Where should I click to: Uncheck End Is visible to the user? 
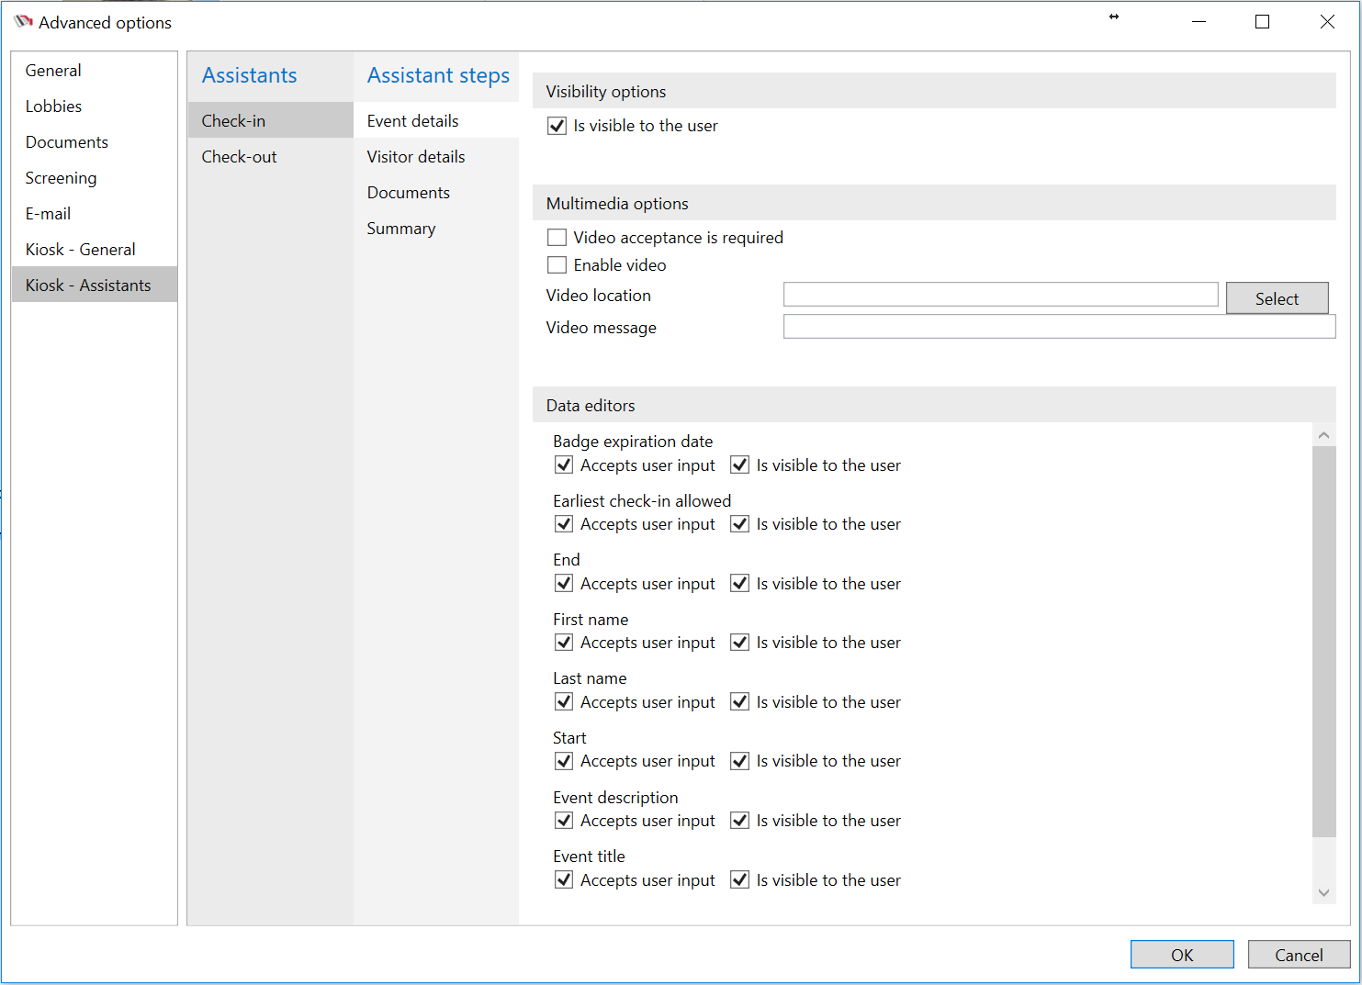(739, 584)
